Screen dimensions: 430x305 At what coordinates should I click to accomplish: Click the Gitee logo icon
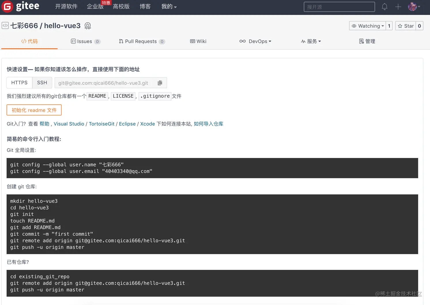7,7
